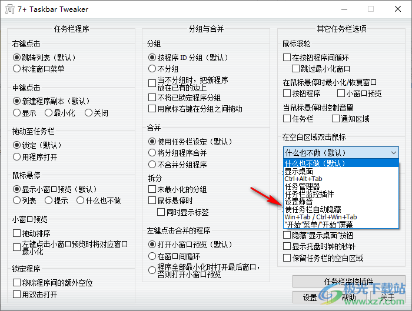
Task: Click the 7+ Taskbar Tweaker title icon
Action: (10, 9)
